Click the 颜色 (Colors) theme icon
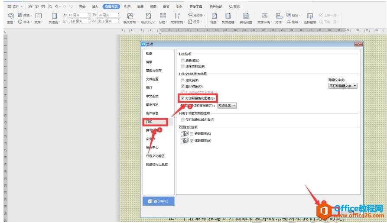 [x=20, y=15]
